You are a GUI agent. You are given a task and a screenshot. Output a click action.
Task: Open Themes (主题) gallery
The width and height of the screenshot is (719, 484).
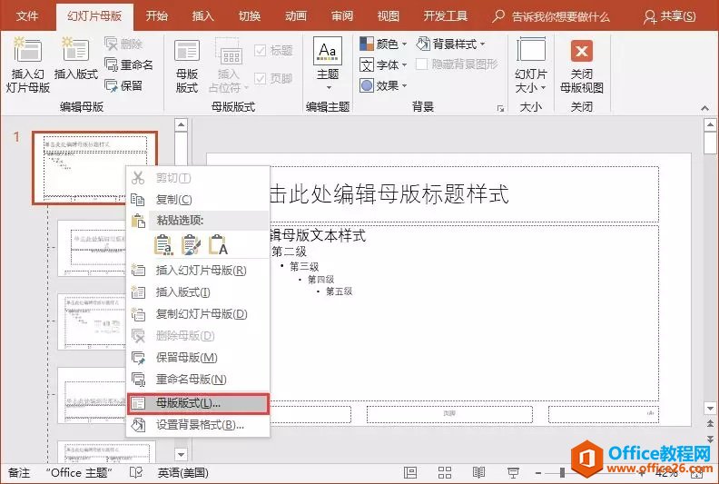click(328, 64)
